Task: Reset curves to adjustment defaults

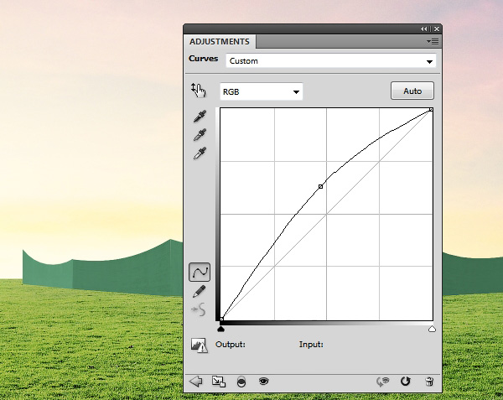Action: tap(405, 382)
